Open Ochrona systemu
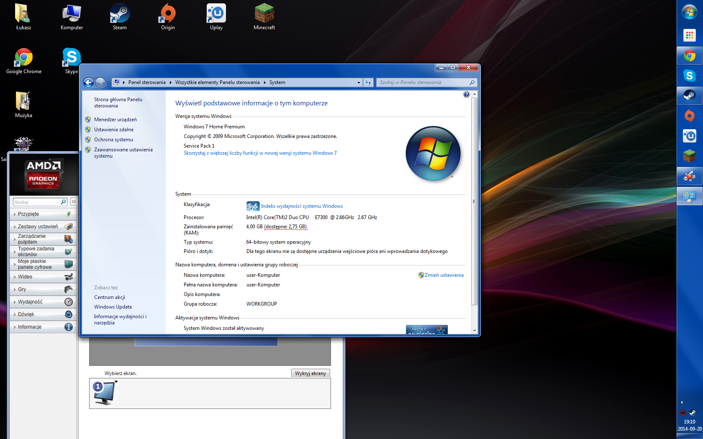 tap(113, 140)
